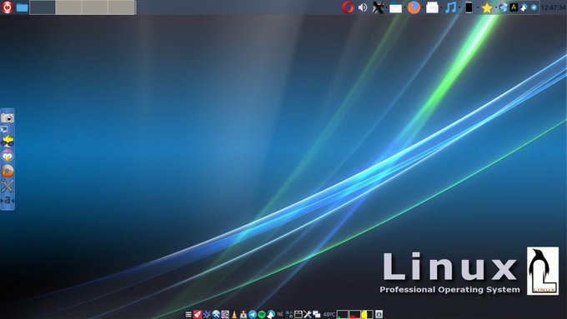
Task: Open the white window launcher in top panel
Action: click(395, 7)
